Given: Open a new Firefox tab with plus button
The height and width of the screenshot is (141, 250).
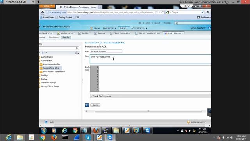Looking at the screenshot, I should pyautogui.click(x=100, y=7).
